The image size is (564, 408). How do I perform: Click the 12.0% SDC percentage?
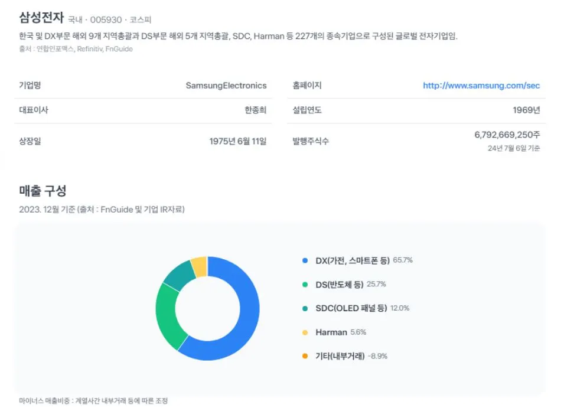coord(400,308)
